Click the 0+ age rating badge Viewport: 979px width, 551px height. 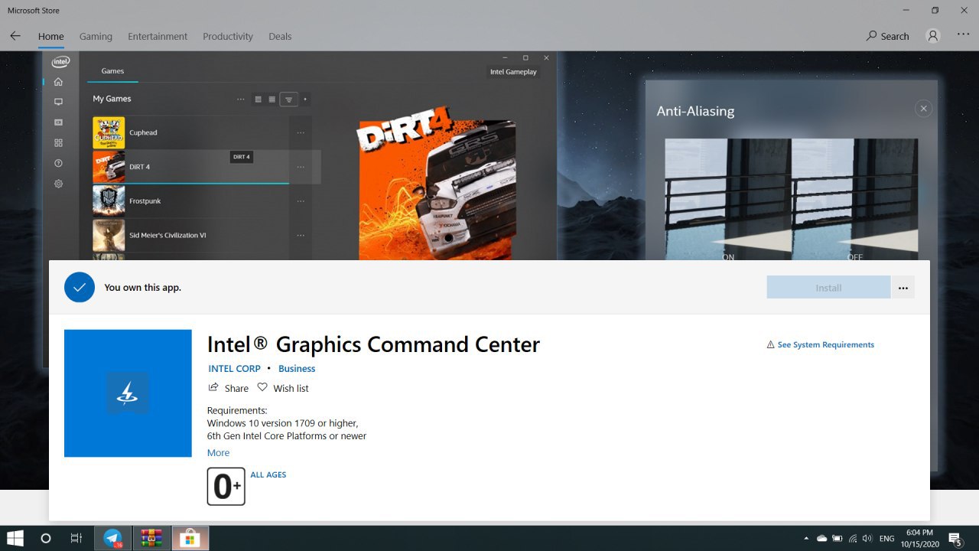click(226, 487)
